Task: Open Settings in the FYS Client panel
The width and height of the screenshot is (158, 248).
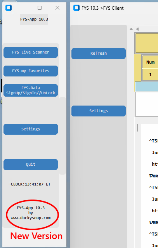Action: tap(99, 111)
